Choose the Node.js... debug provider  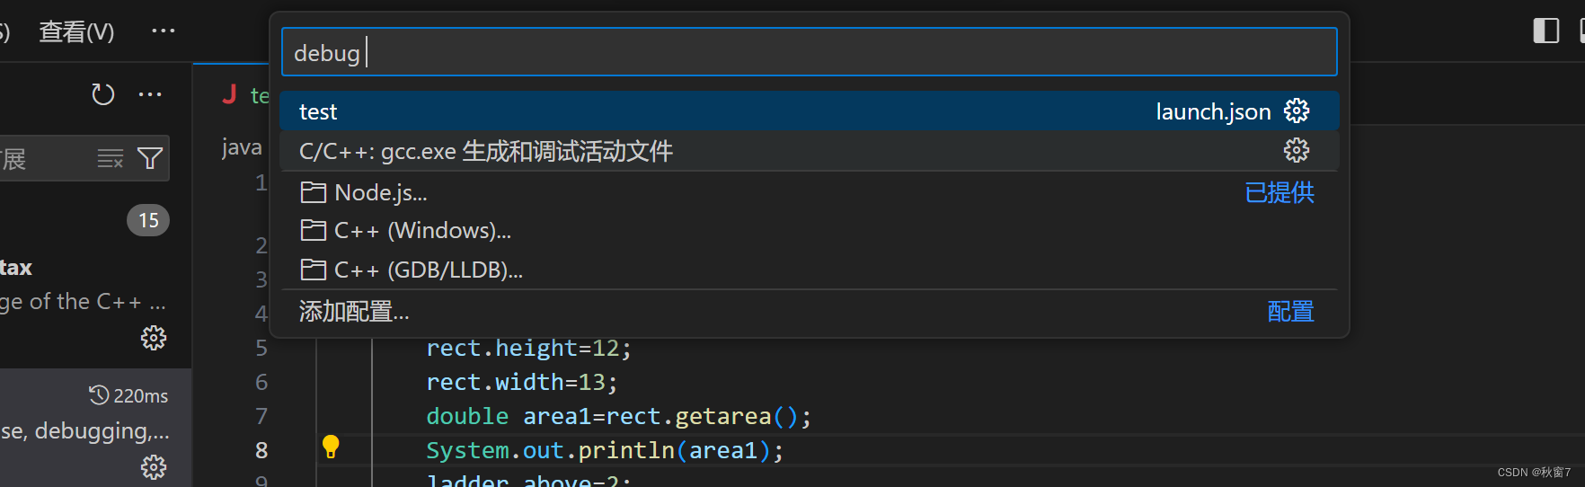[809, 192]
